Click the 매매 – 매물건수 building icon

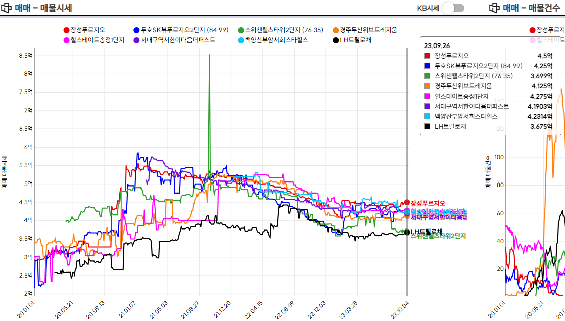coord(494,8)
